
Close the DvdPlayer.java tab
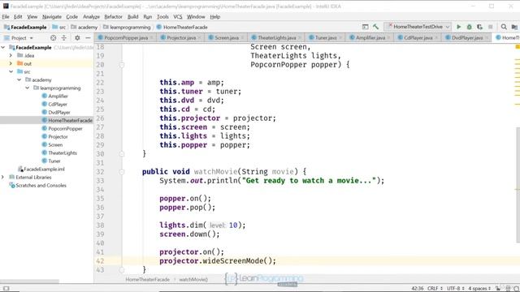coord(487,38)
